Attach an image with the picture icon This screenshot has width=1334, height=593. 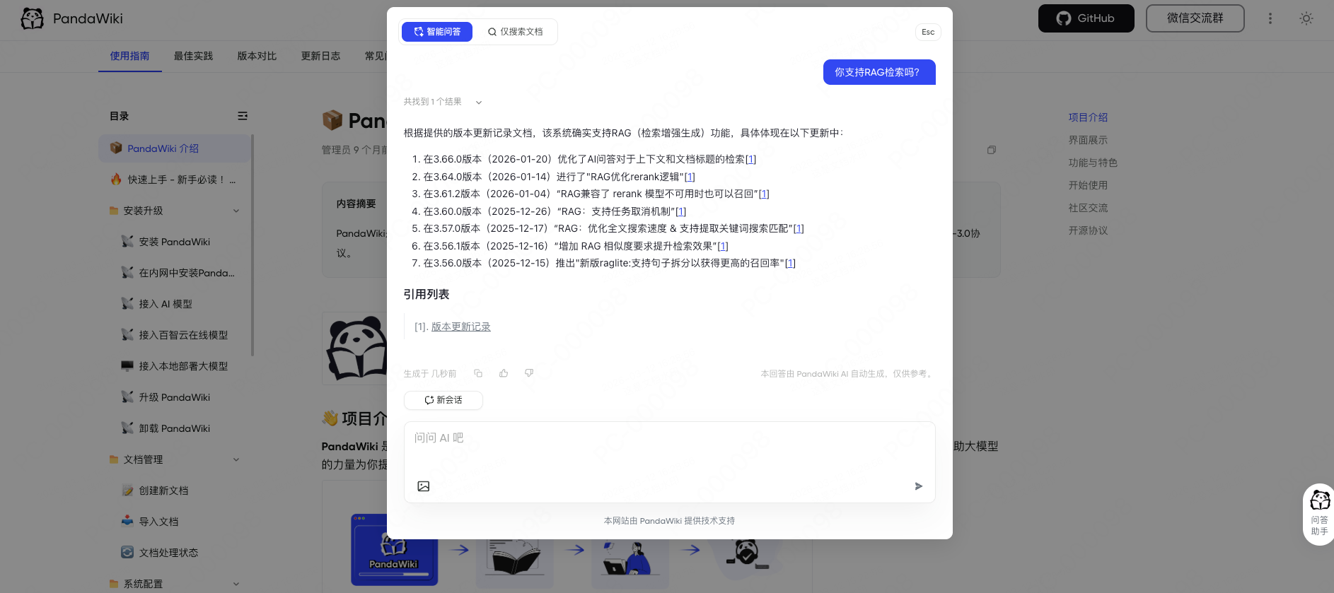point(424,486)
